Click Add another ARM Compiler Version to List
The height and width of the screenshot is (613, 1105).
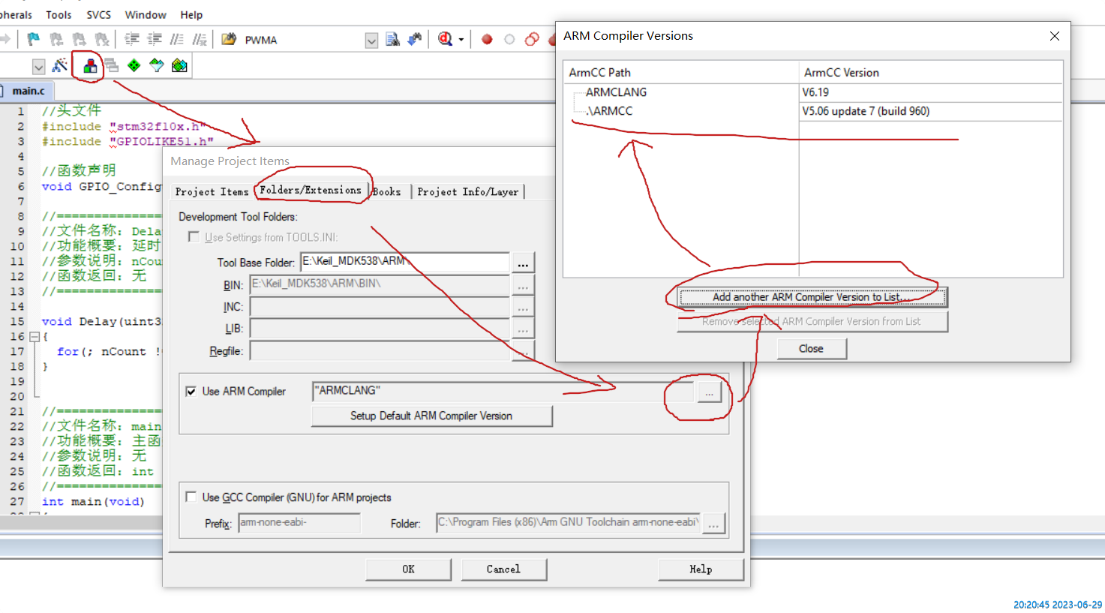coord(812,297)
